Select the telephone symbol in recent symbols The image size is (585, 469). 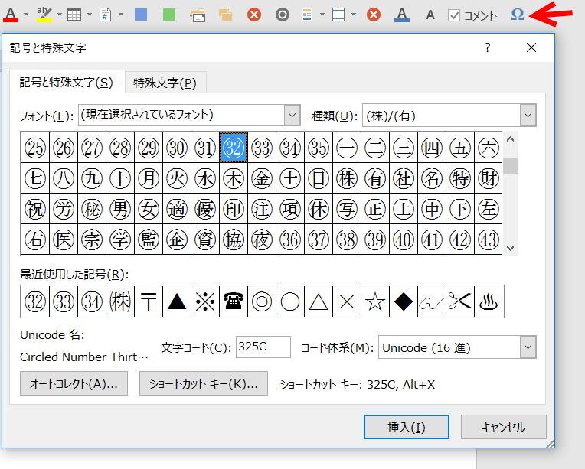tap(233, 301)
